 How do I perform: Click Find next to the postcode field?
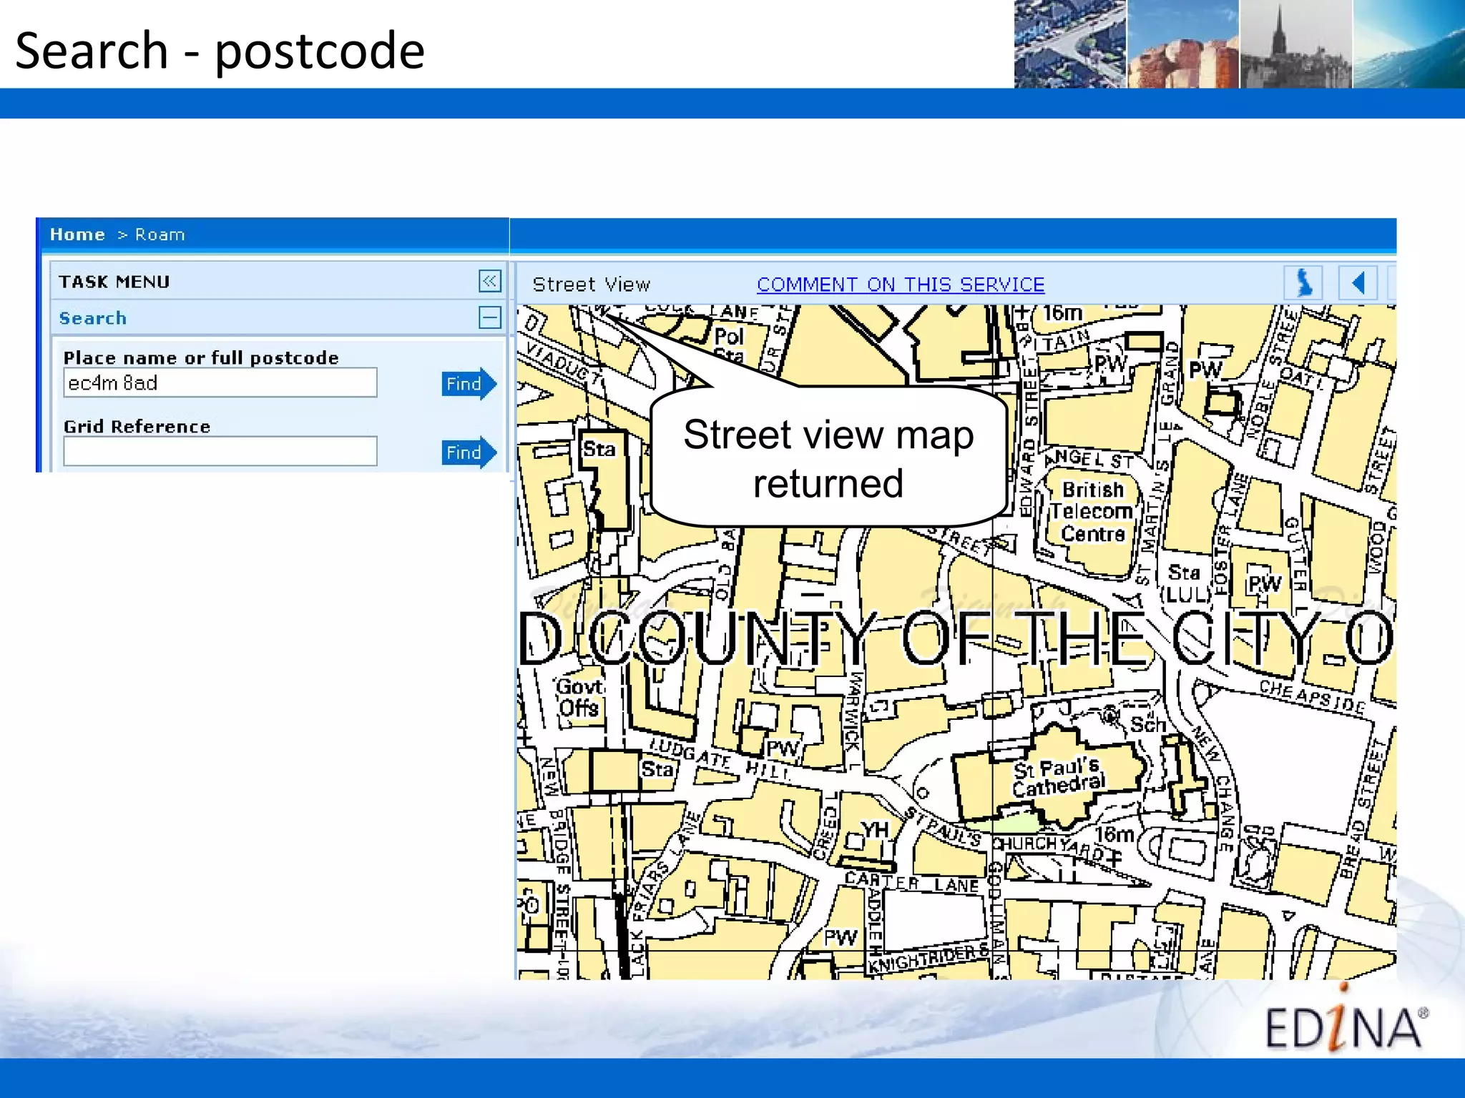469,384
